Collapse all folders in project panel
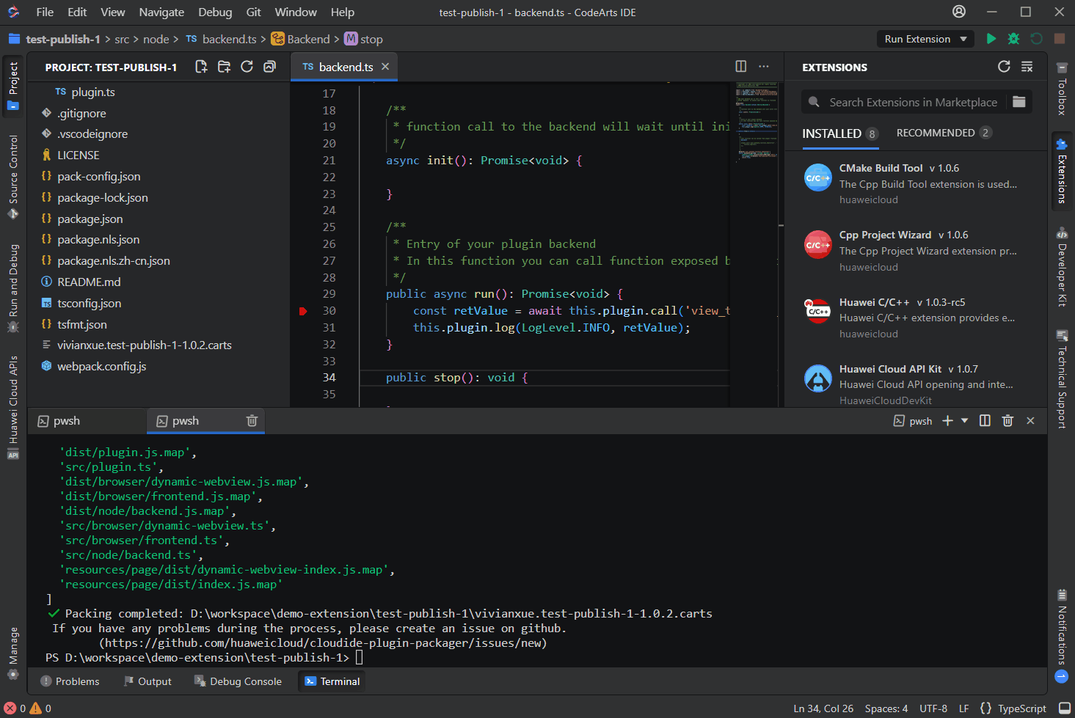Image resolution: width=1075 pixels, height=718 pixels. (x=269, y=67)
